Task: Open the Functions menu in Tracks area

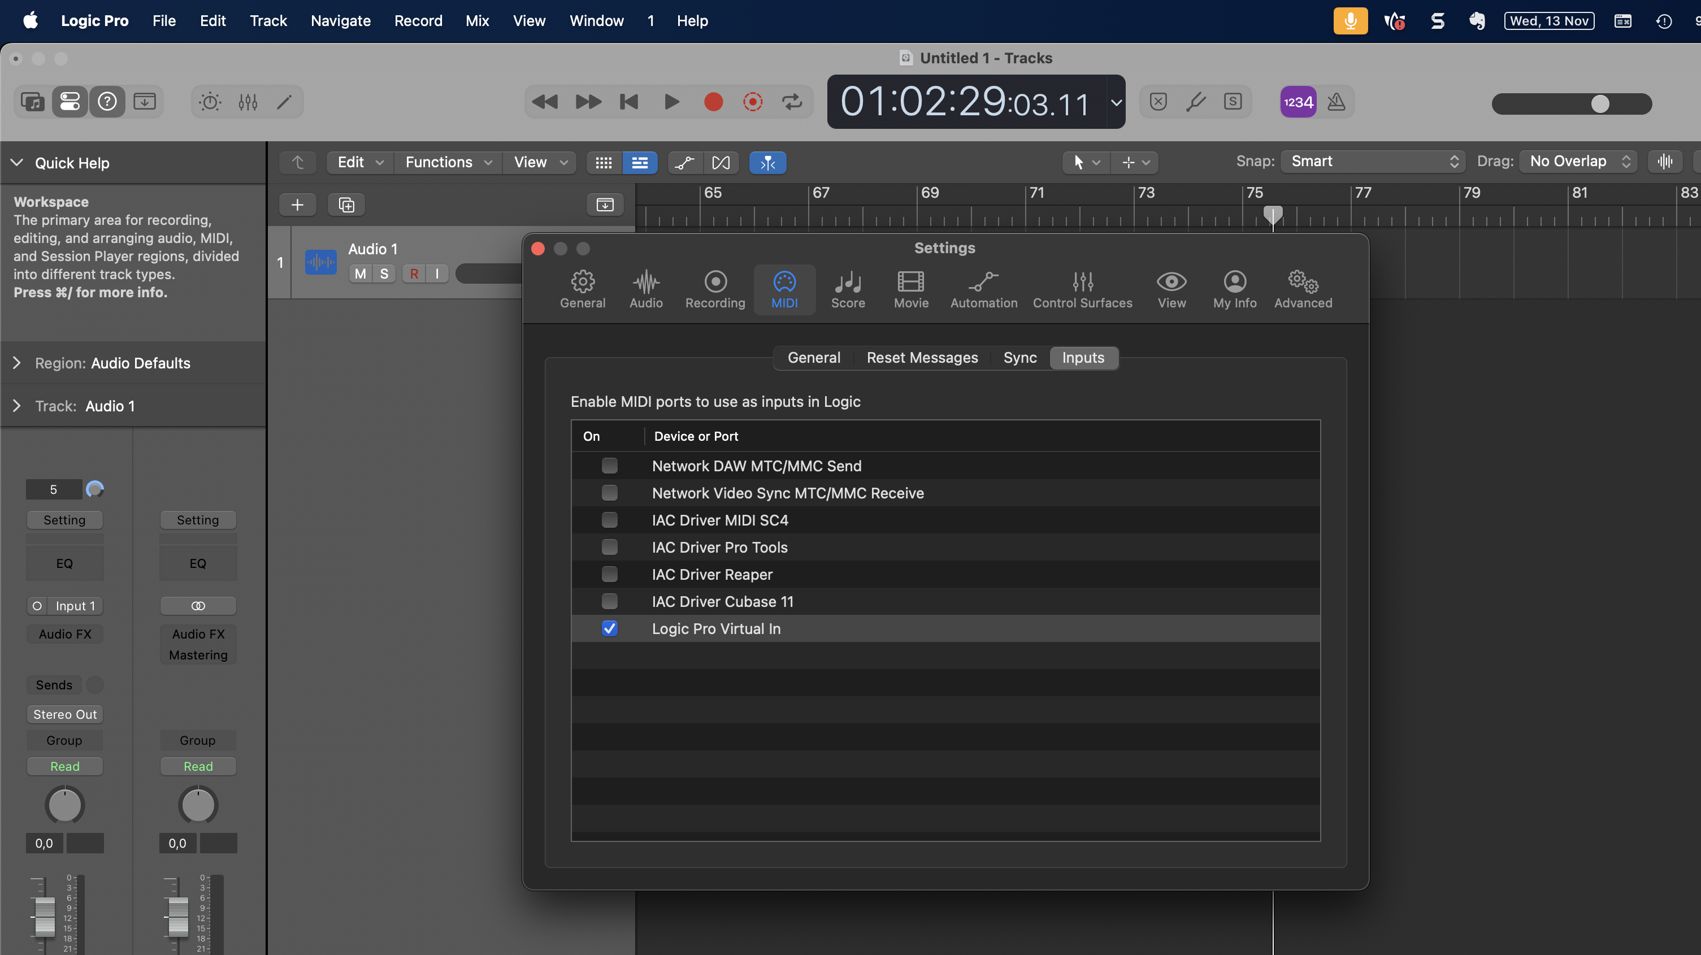Action: click(x=448, y=163)
